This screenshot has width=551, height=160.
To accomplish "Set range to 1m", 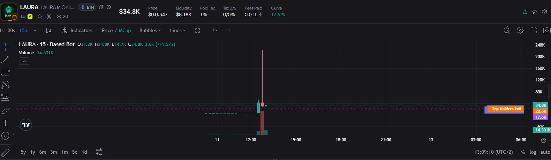I will 65,152.
